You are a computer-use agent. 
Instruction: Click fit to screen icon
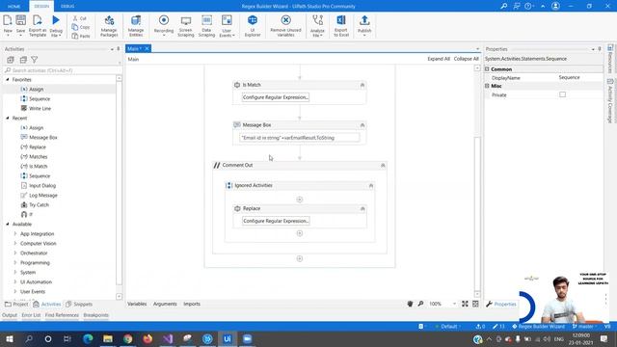pos(465,304)
